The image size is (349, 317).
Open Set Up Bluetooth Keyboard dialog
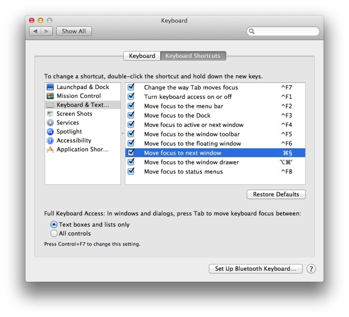tap(255, 269)
